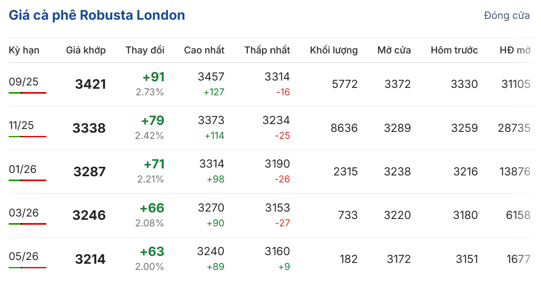This screenshot has height=281, width=541.
Task: Open the 09/25 contract term
Action: [x=23, y=82]
